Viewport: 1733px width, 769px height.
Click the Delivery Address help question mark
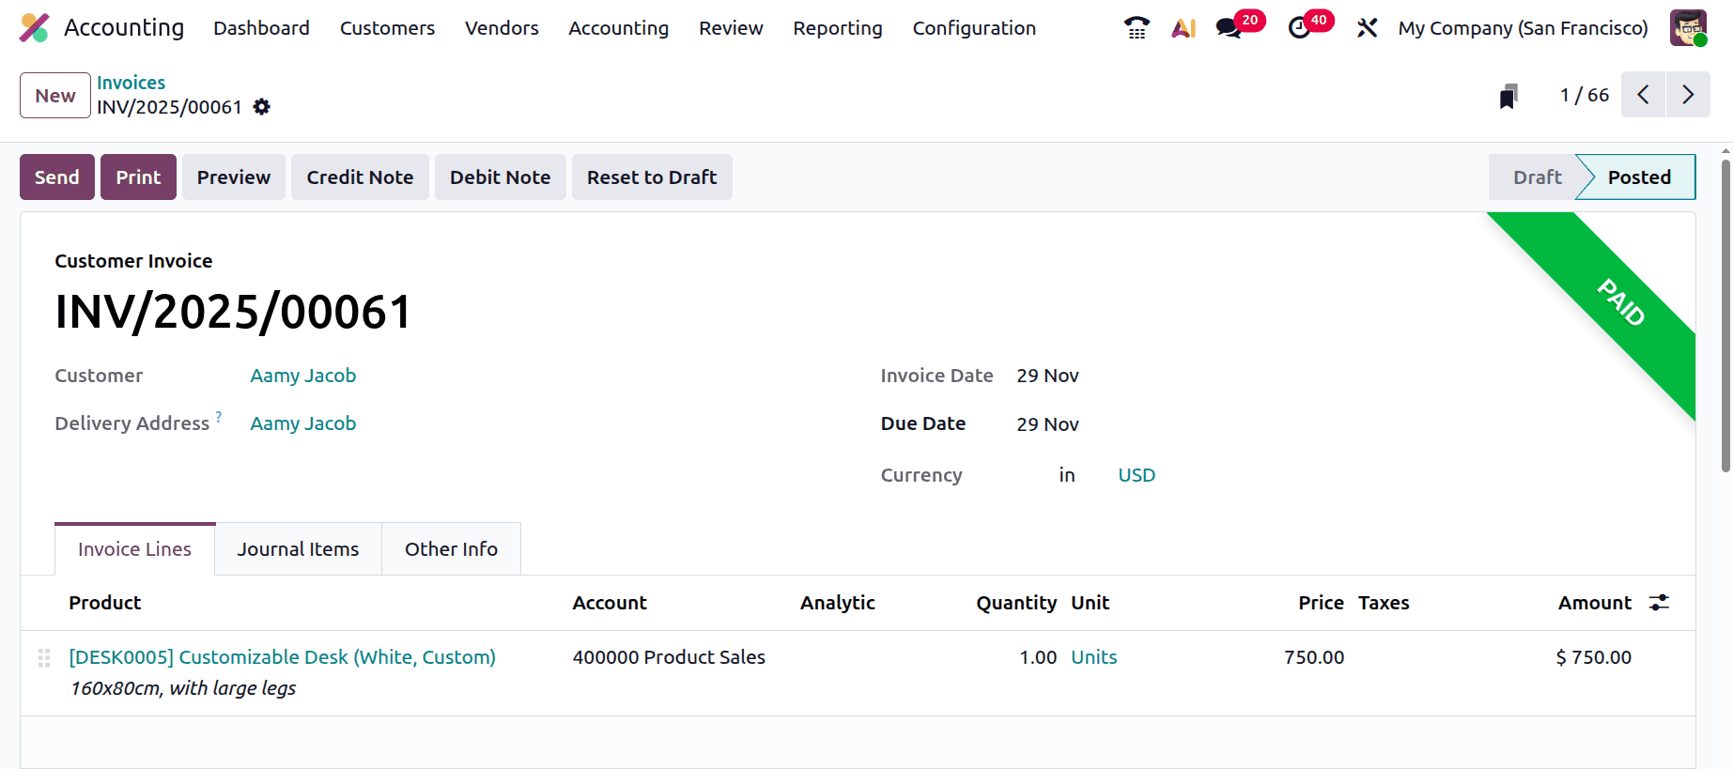coord(219,416)
